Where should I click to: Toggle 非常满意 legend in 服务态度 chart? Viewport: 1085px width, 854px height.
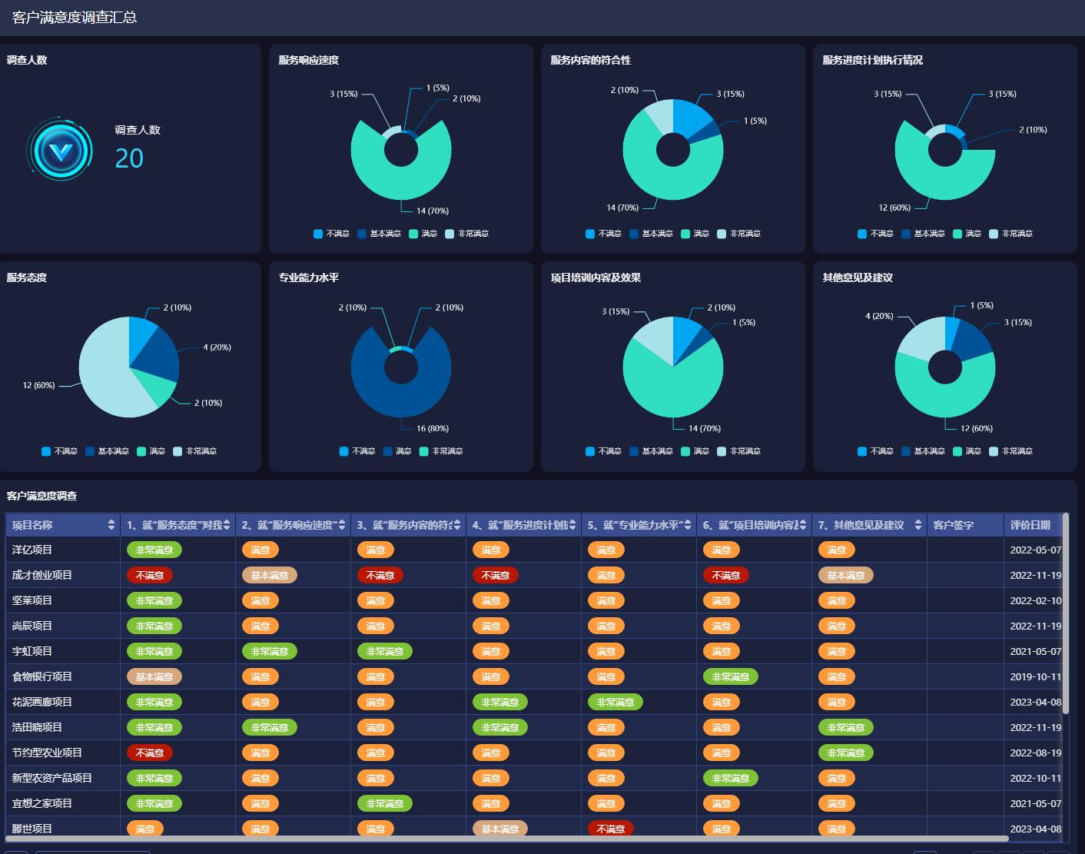tap(194, 451)
